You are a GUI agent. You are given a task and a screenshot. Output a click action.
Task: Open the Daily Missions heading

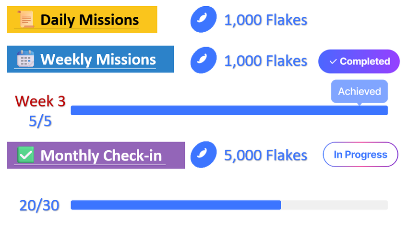[x=89, y=20]
